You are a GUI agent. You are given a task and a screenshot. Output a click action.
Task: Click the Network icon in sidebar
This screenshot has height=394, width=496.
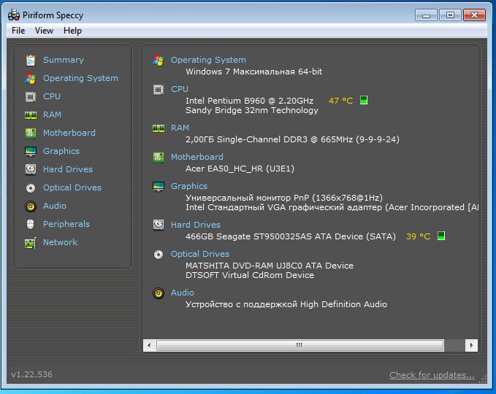coord(30,242)
